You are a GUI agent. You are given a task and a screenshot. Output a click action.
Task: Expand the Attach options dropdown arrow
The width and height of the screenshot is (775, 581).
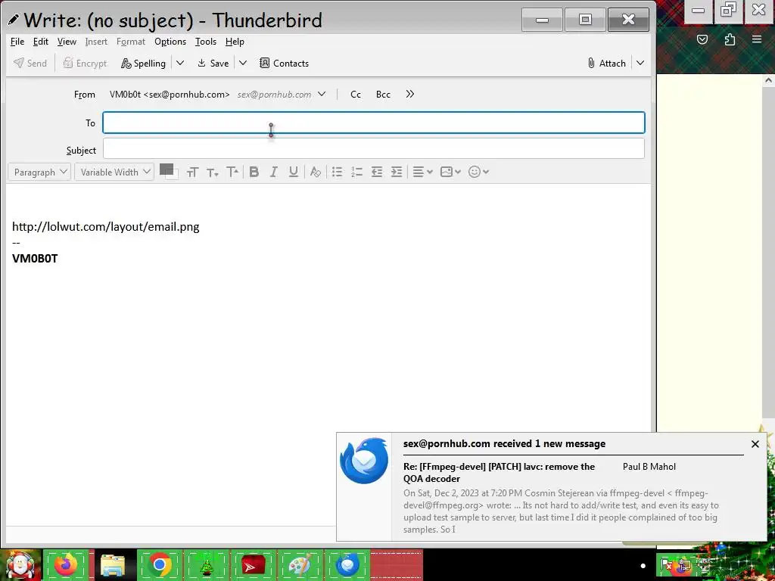pos(640,64)
